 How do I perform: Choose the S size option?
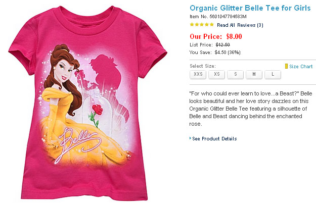(235, 75)
